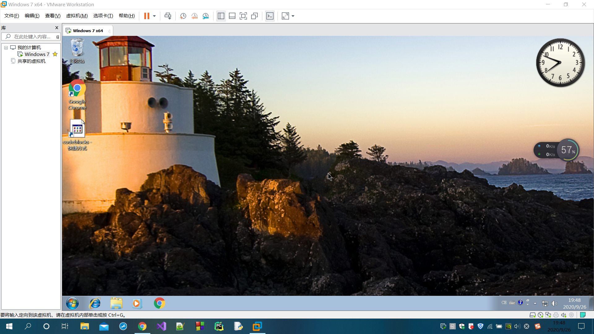Toggle the console view button
Screen dimensions: 594x334
(x=270, y=16)
